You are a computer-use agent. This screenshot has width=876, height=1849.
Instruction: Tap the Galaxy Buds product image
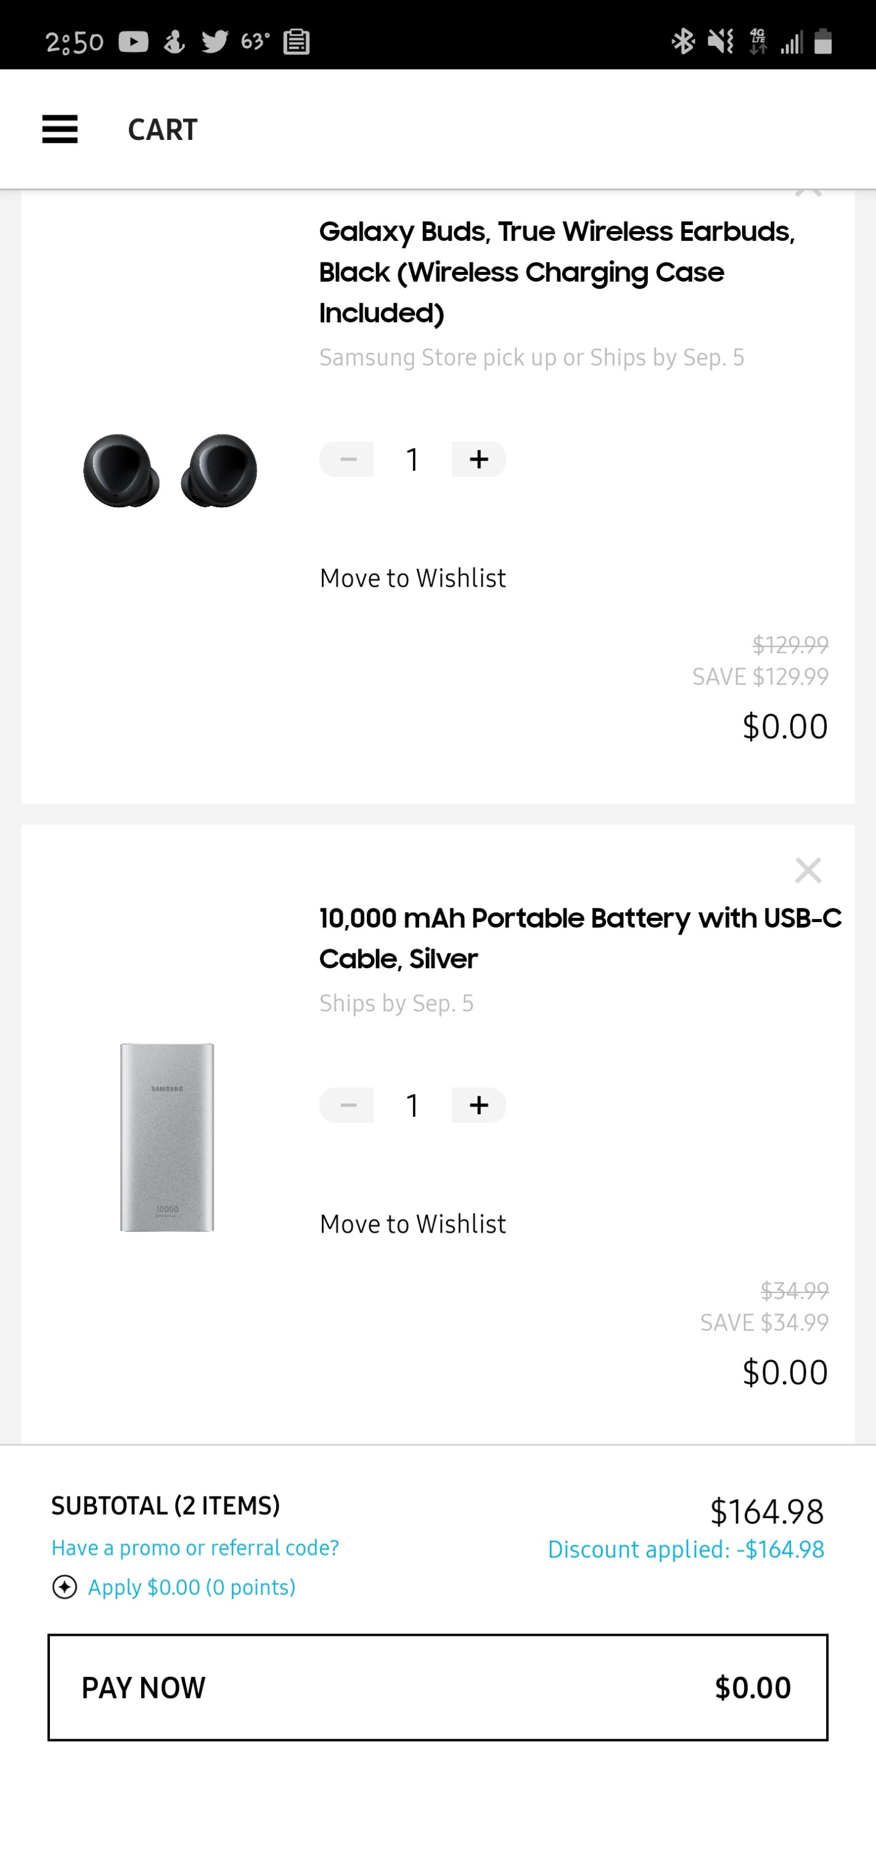tap(170, 471)
